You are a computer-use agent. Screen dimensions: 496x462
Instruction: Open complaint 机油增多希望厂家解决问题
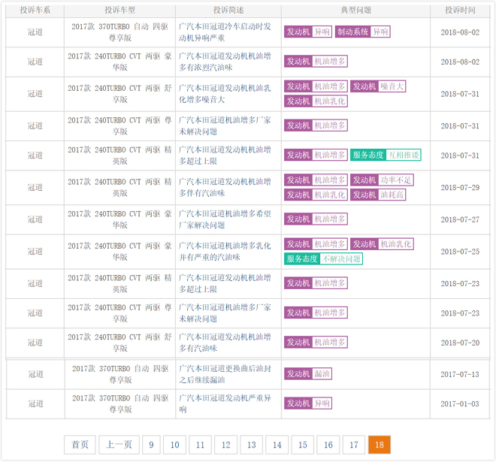tap(225, 219)
